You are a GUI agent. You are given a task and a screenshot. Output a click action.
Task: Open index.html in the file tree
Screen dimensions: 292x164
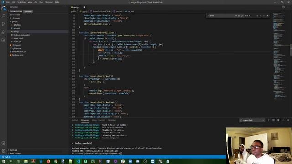click(x=18, y=38)
